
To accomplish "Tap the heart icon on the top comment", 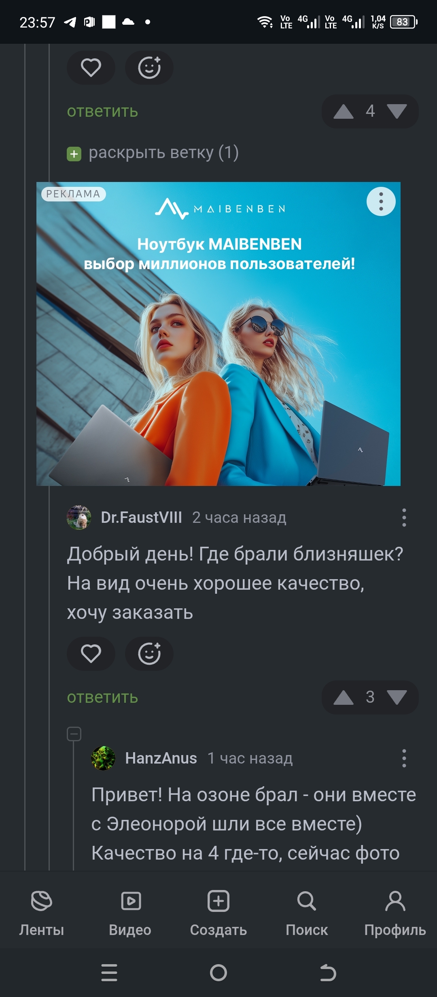I will pos(91,67).
